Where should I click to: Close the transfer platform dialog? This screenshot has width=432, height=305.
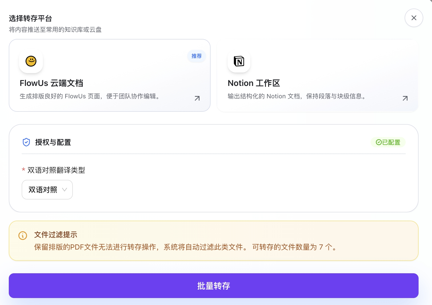coord(414,18)
